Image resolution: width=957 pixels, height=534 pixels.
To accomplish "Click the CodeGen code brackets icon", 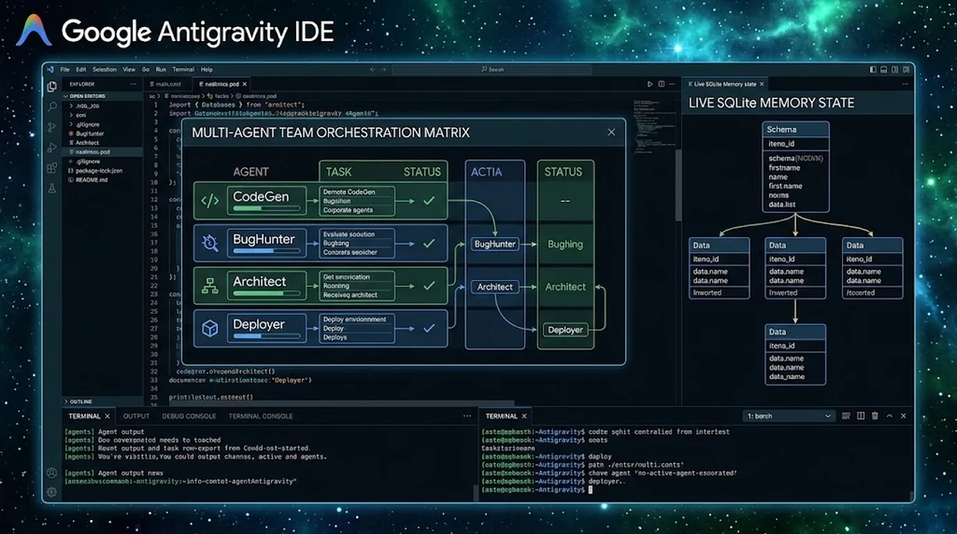I will coord(210,201).
